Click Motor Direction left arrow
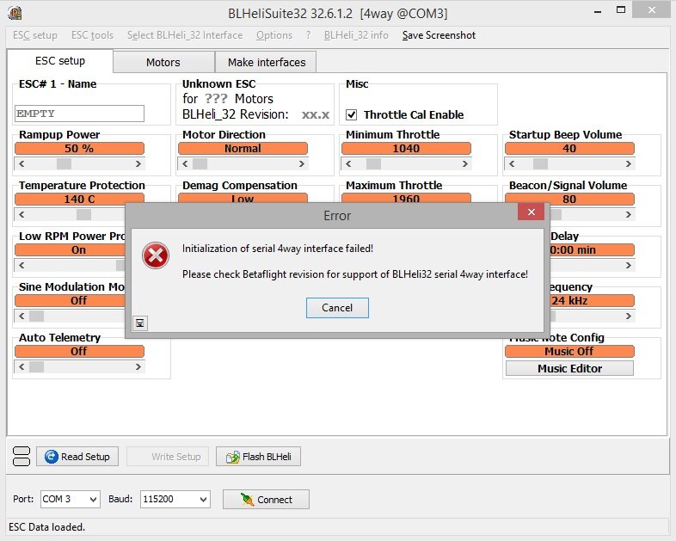This screenshot has height=541, width=676. [185, 163]
